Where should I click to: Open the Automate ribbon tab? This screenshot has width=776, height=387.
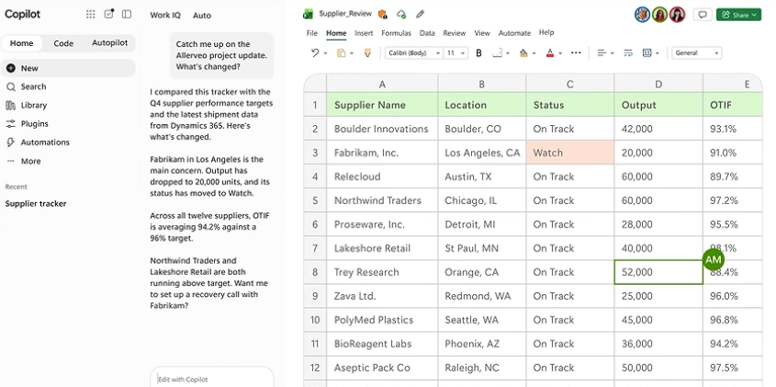coord(514,33)
